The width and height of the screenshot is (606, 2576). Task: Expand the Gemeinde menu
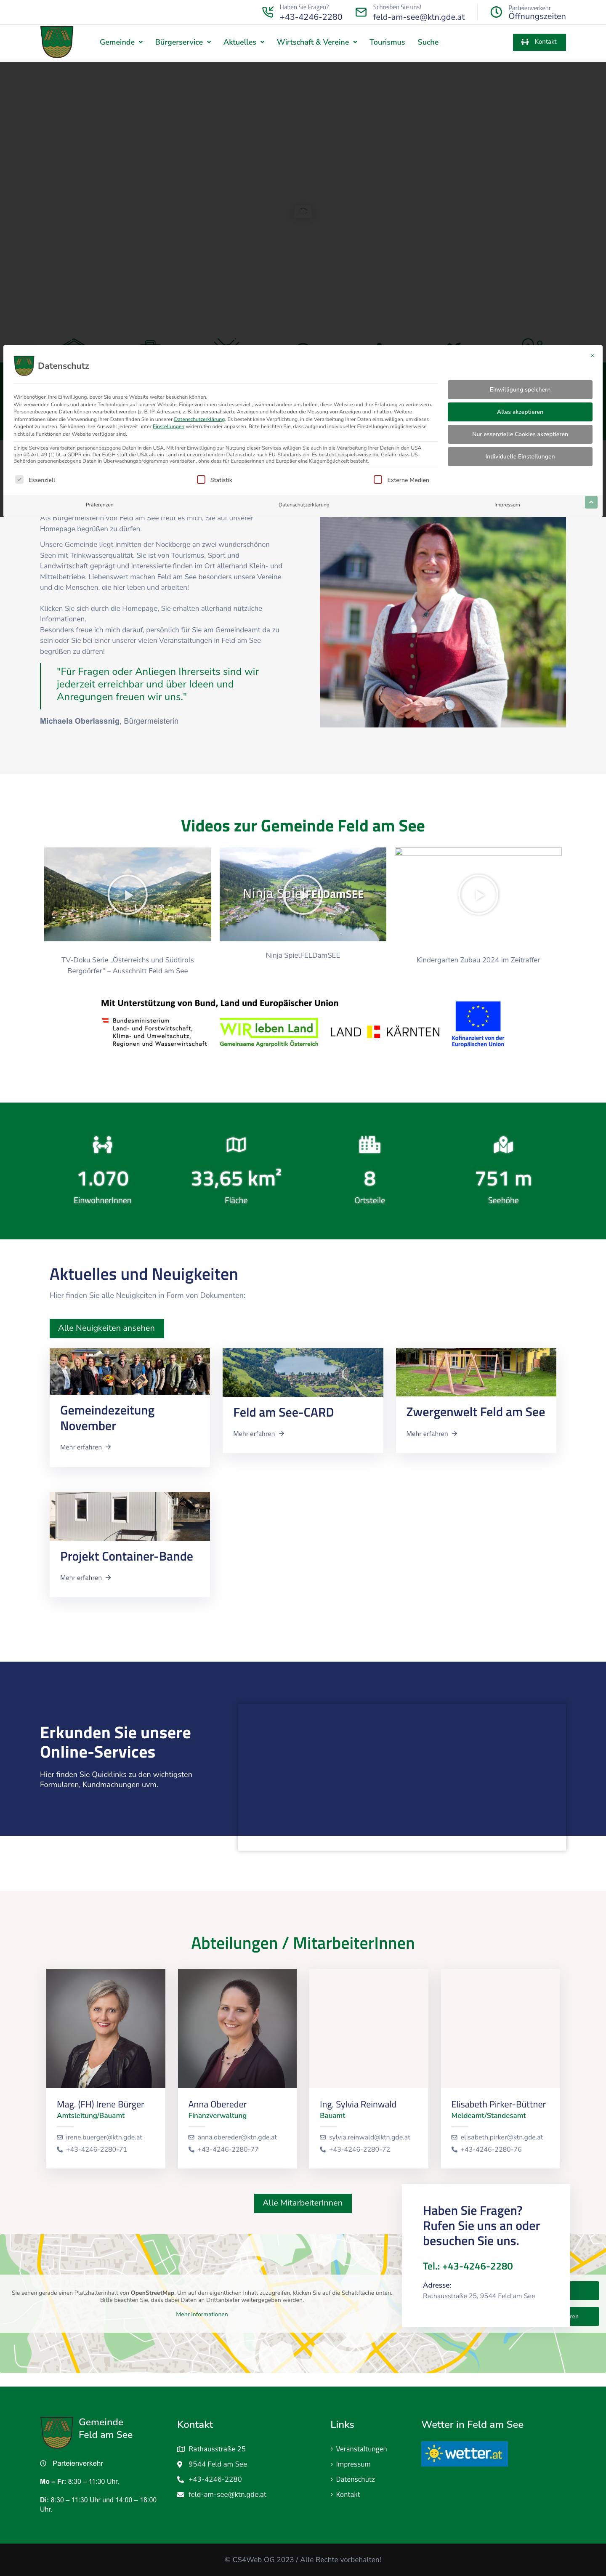pos(121,42)
